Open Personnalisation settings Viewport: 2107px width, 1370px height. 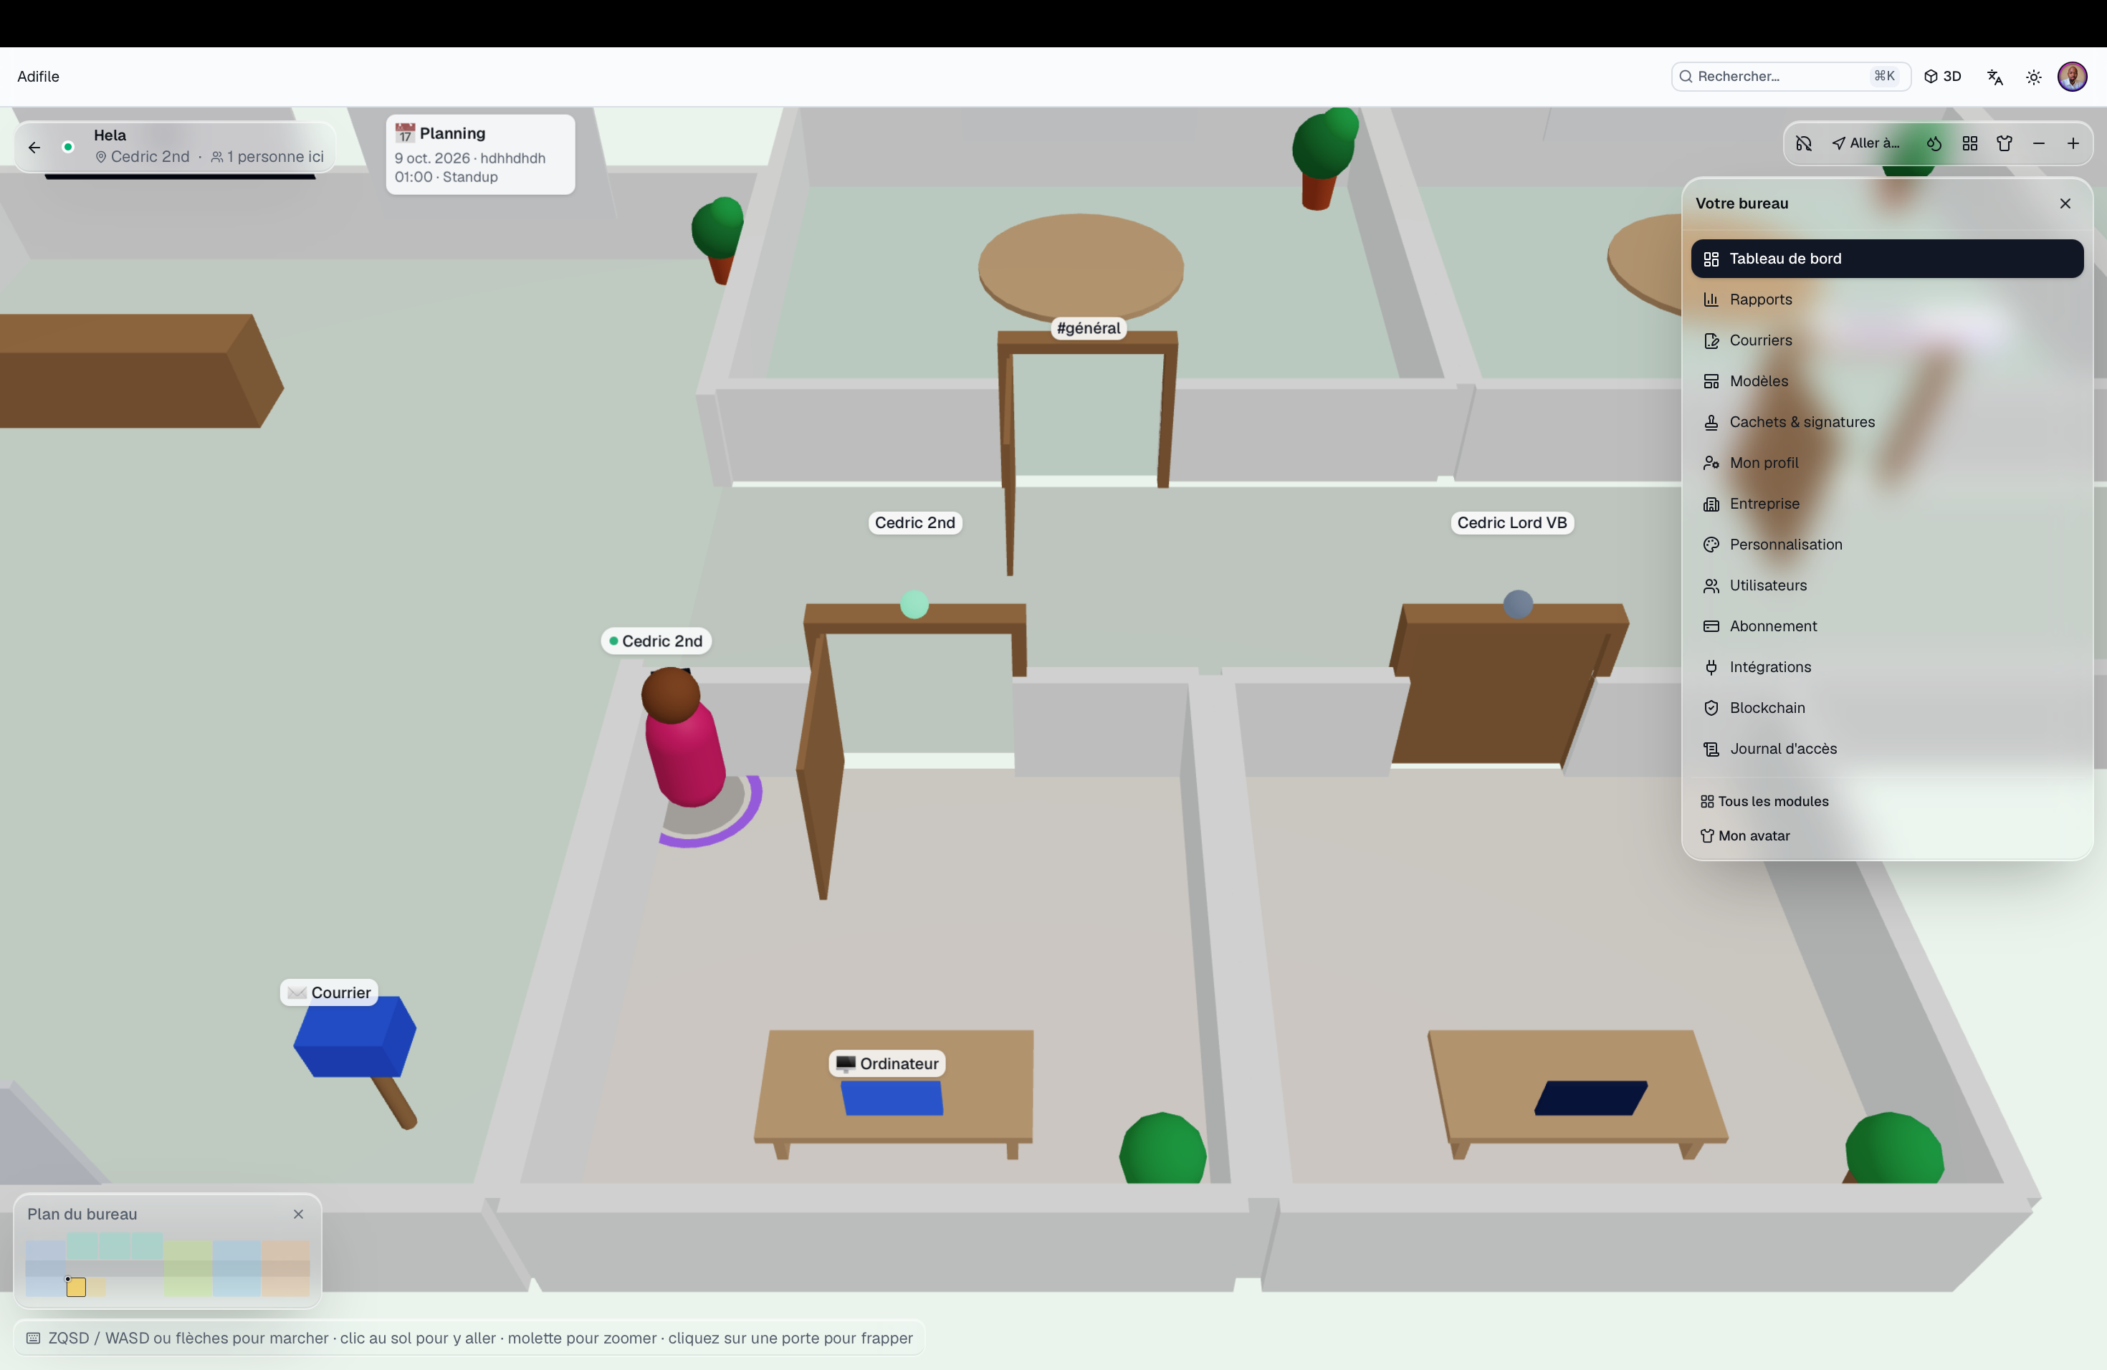click(x=1886, y=545)
